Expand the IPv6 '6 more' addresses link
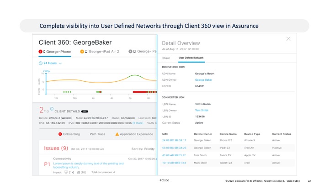This screenshot has height=185, width=329. click(138, 123)
